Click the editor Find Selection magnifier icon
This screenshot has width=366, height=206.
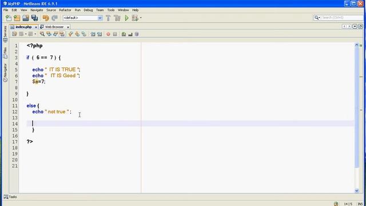pos(42,34)
